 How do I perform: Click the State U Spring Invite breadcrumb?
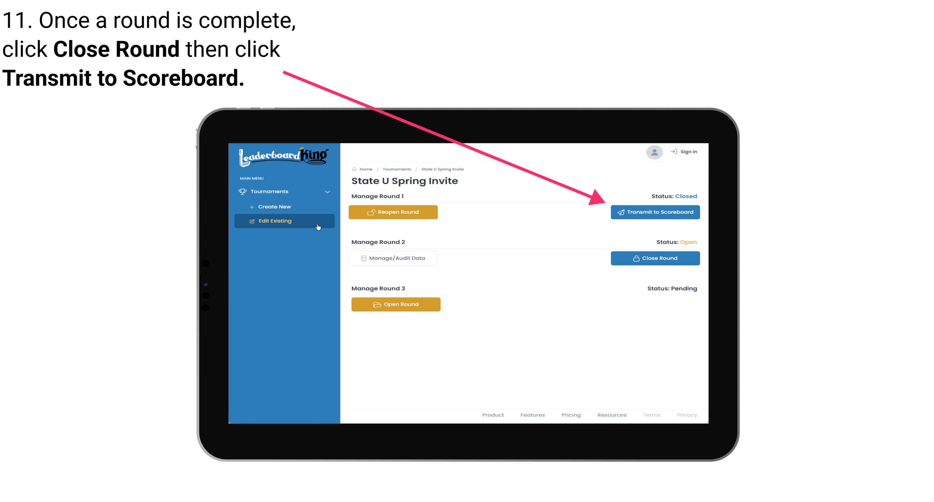[x=442, y=169]
